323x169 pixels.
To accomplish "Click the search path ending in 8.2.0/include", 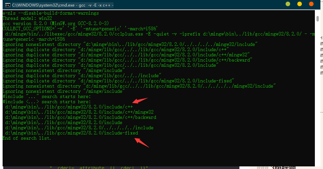I will [64, 123].
